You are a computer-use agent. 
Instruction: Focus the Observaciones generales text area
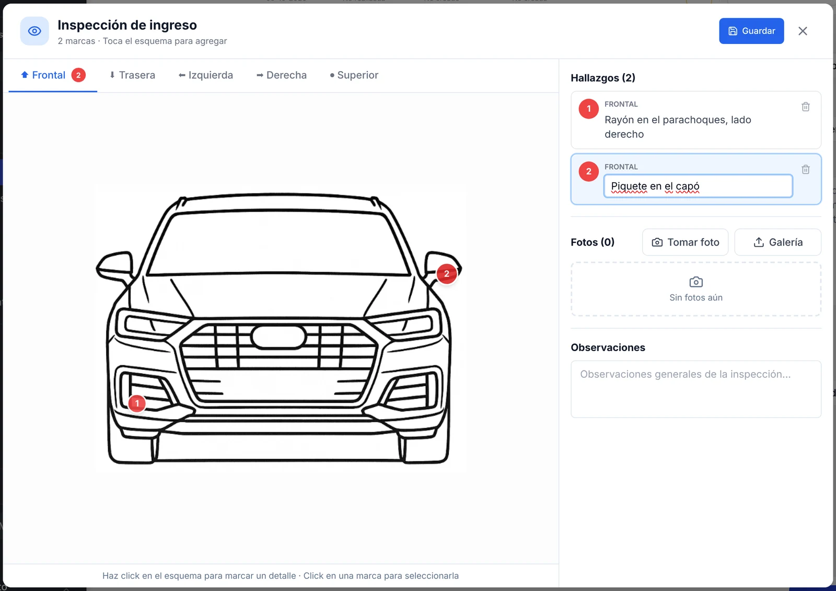(x=696, y=389)
